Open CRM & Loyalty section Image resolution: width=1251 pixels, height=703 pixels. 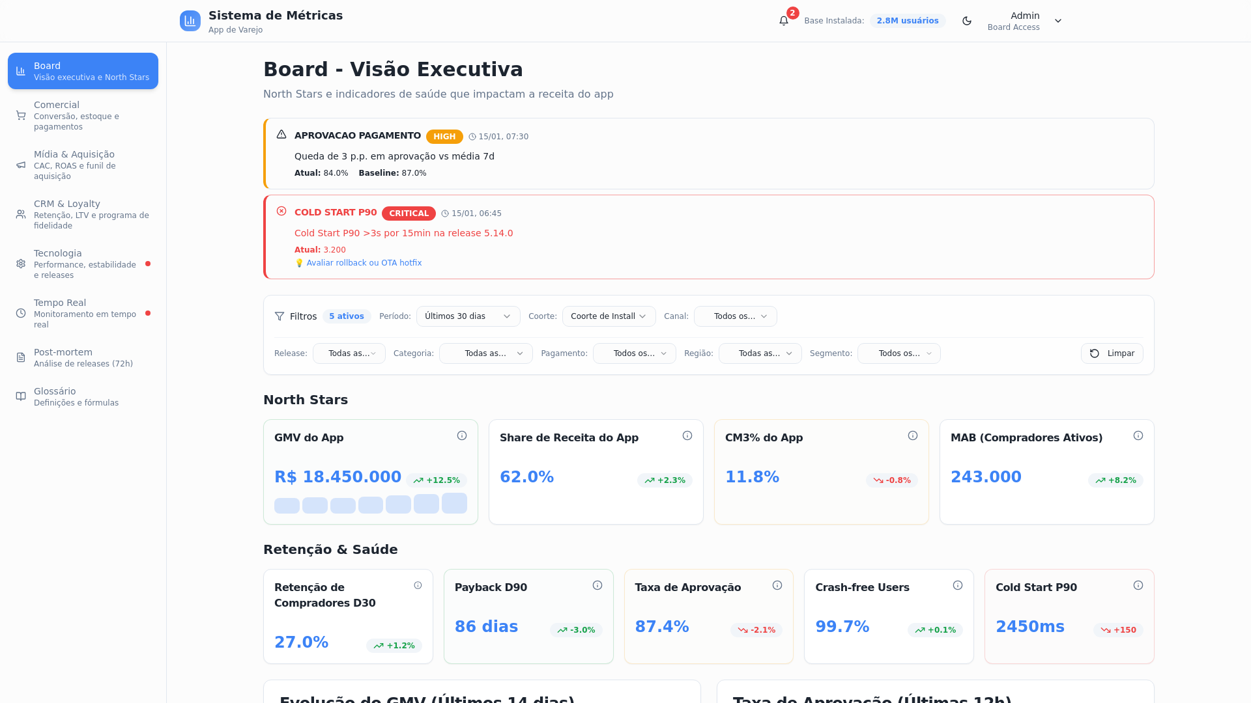click(83, 214)
